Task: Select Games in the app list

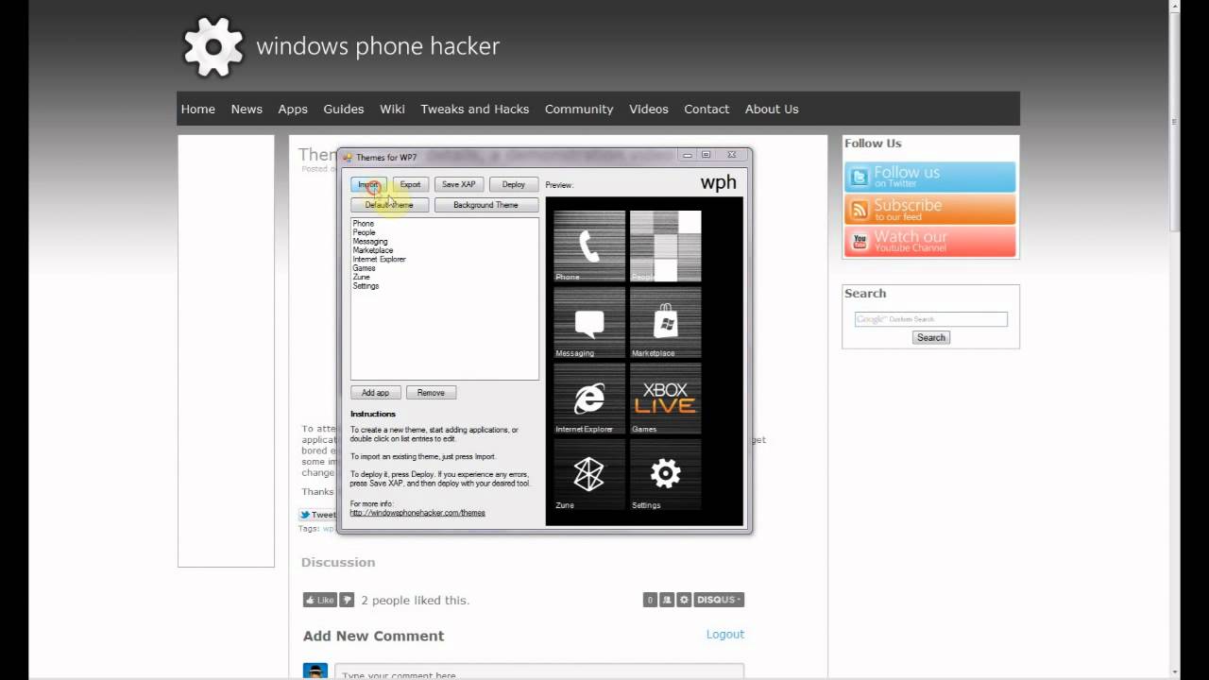Action: [365, 268]
